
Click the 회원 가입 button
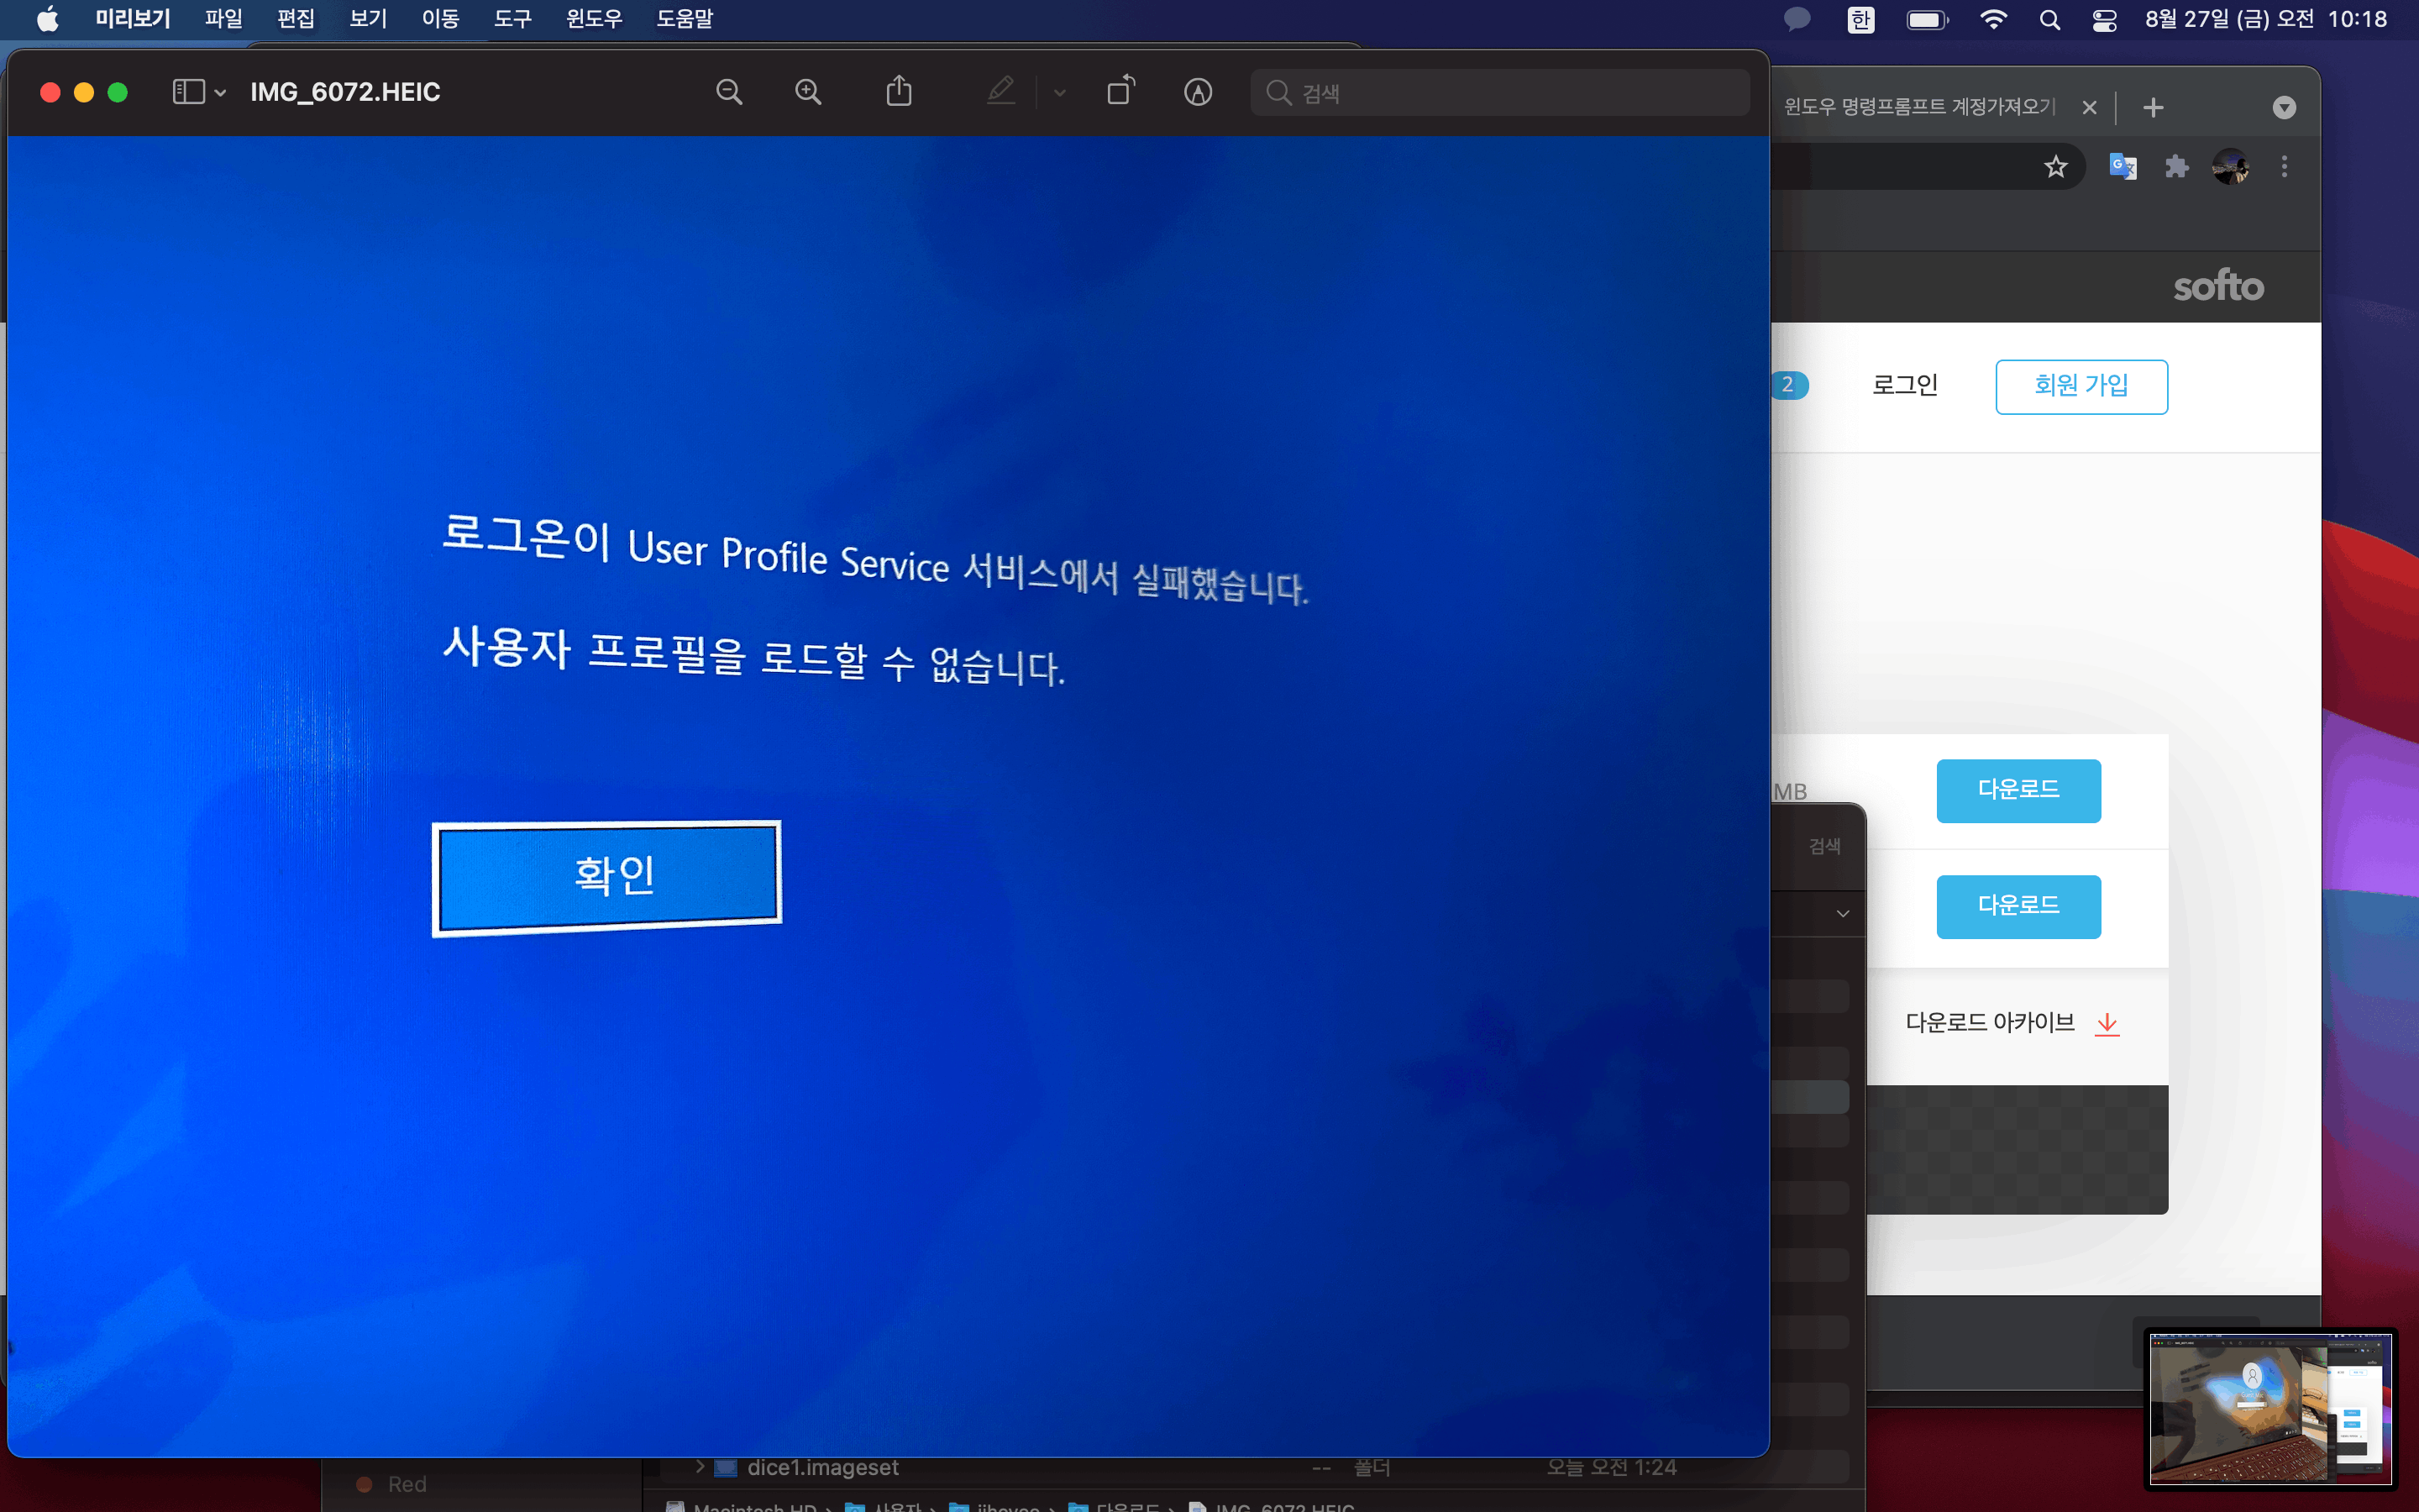2081,386
